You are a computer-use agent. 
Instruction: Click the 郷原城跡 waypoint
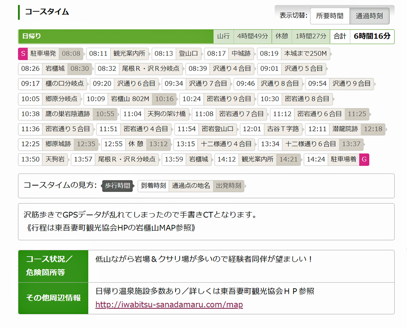[58, 144]
